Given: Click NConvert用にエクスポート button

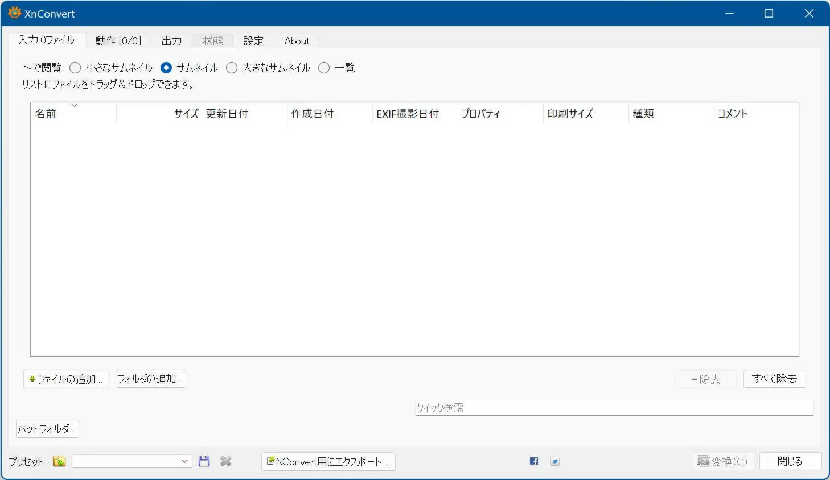Looking at the screenshot, I should coord(328,461).
